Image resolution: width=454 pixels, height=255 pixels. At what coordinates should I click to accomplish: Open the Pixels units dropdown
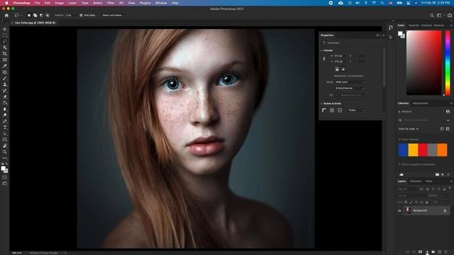coord(356,110)
